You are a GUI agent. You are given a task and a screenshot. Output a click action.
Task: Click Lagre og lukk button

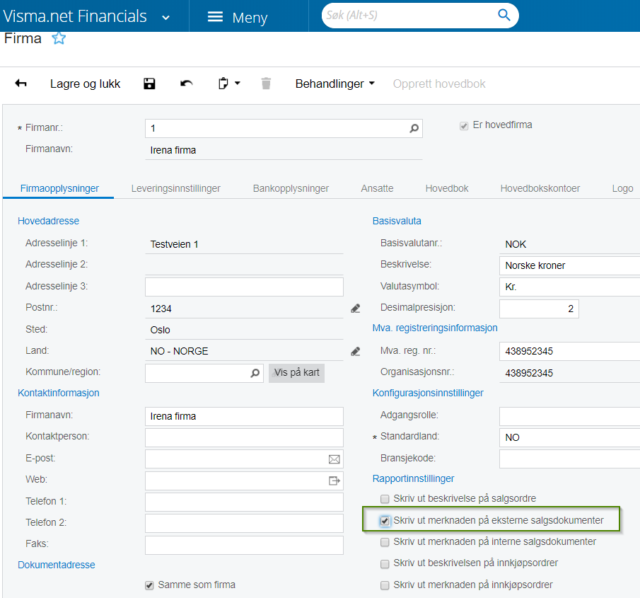(x=85, y=84)
